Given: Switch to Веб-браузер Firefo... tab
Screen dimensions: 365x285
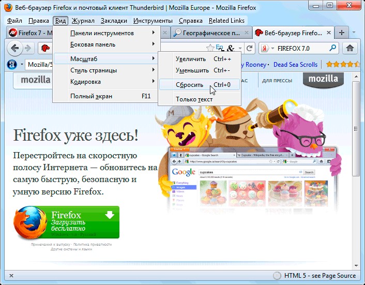Looking at the screenshot, I should (293, 33).
